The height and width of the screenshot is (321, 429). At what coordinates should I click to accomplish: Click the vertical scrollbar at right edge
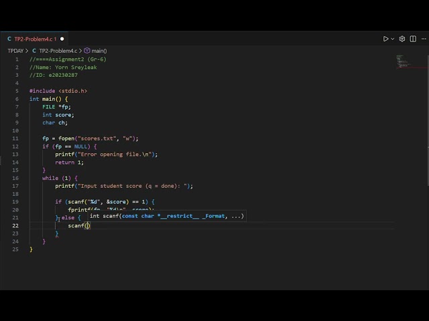click(x=426, y=100)
